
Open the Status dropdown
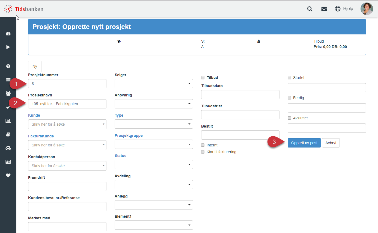154,164
